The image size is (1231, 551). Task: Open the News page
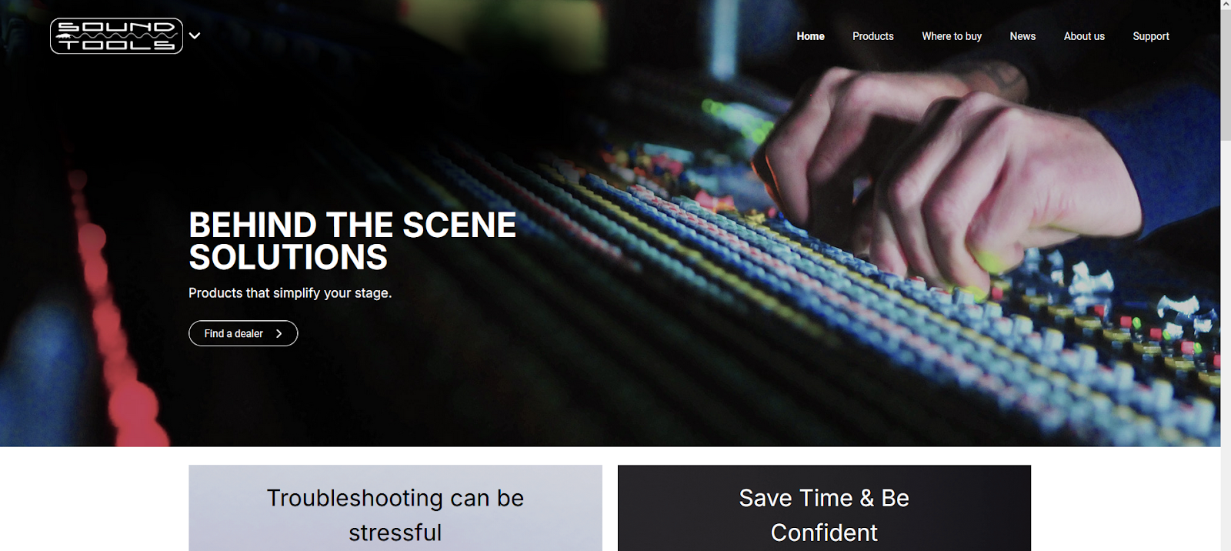click(x=1022, y=36)
